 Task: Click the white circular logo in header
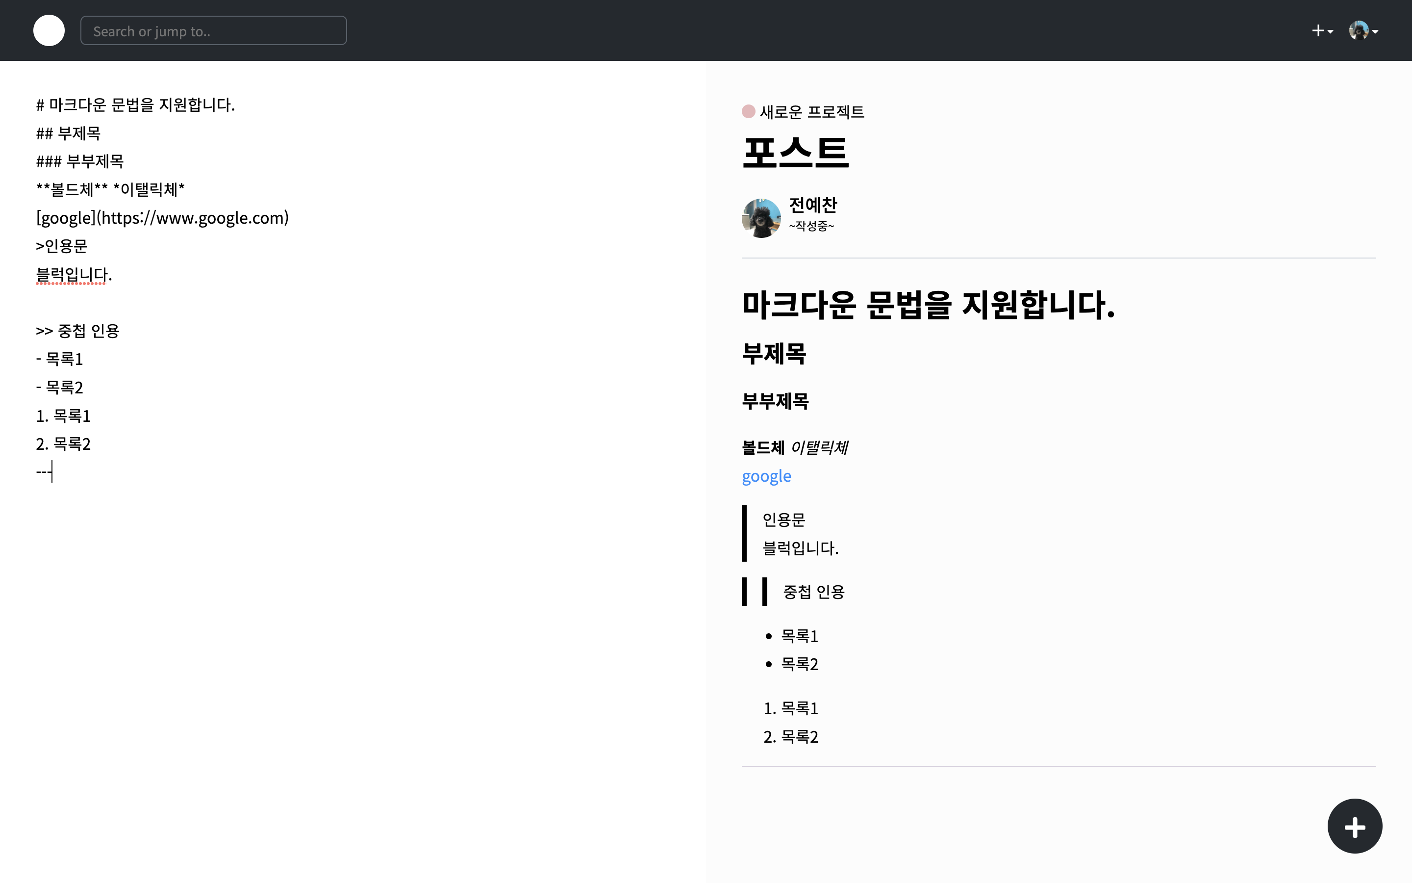tap(49, 30)
